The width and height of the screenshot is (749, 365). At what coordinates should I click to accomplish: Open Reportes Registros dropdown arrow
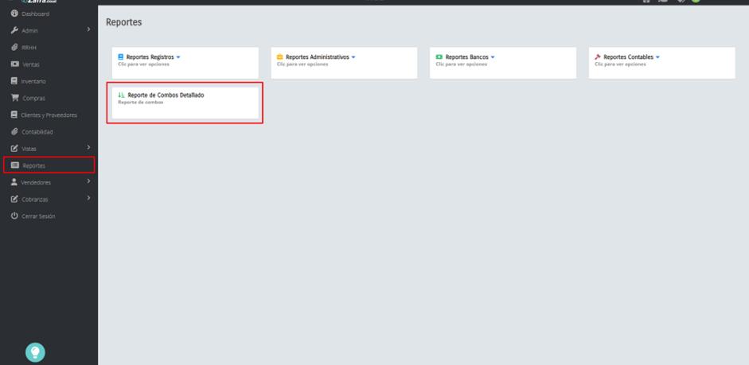coord(178,57)
